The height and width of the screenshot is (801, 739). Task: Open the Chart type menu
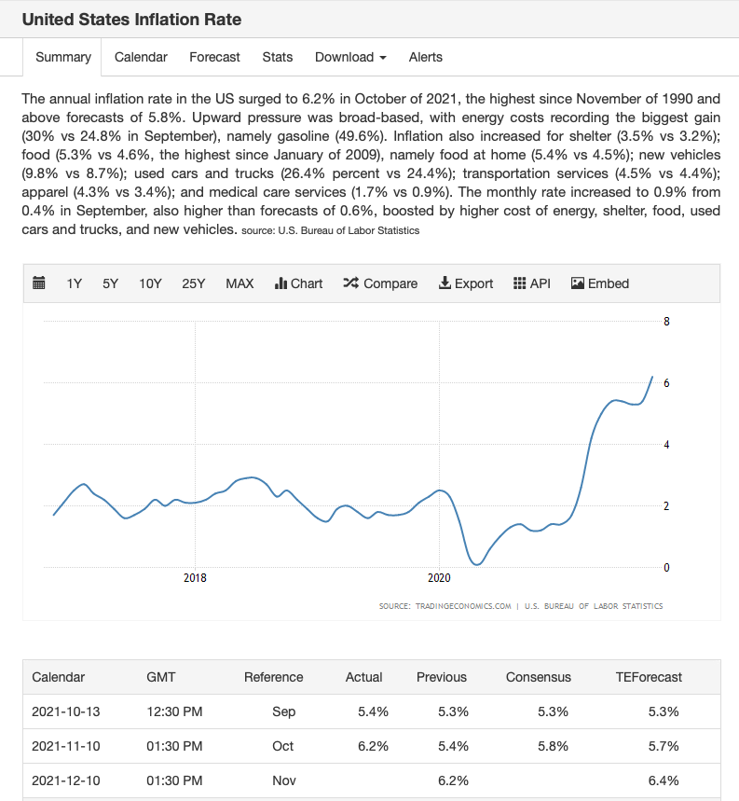(298, 283)
